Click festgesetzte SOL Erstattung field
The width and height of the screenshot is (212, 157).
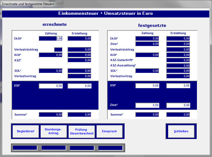point(178,71)
